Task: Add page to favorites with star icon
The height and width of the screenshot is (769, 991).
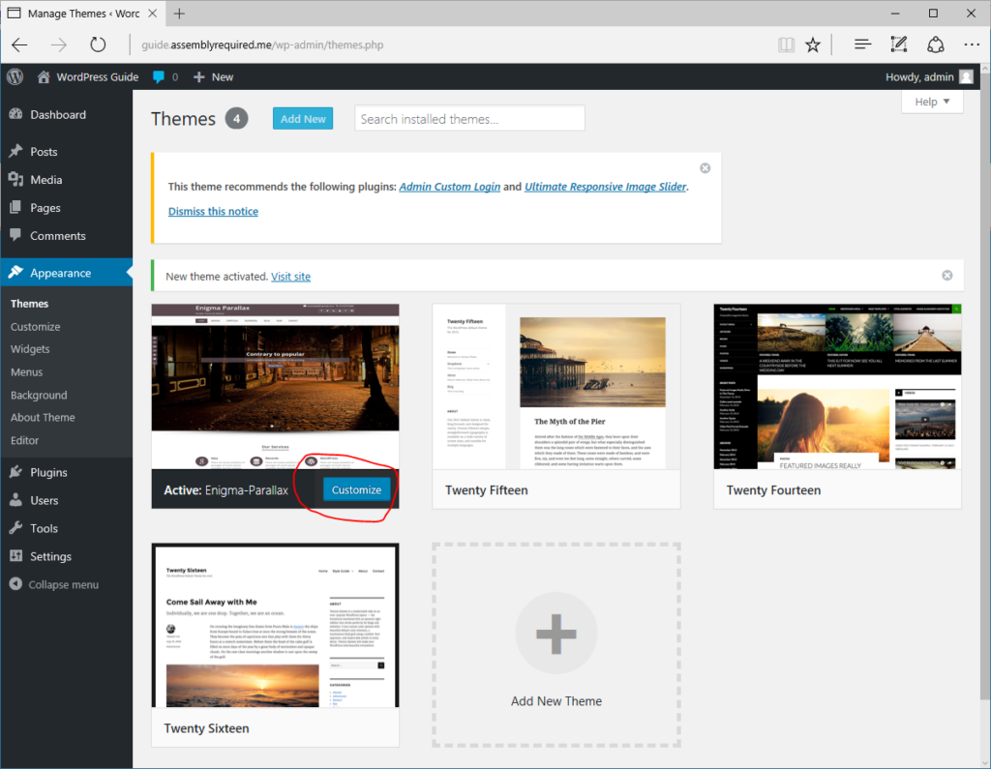Action: coord(813,44)
